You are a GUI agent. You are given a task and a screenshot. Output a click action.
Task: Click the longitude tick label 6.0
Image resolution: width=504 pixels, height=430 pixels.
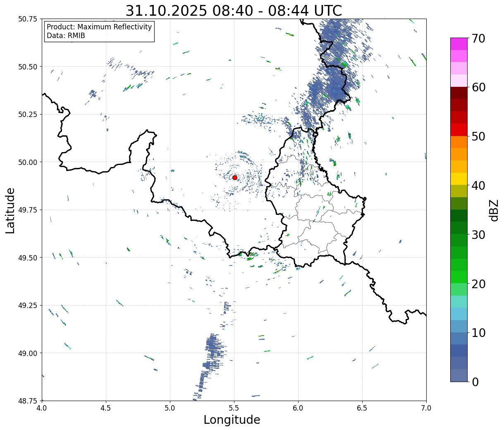click(x=298, y=408)
